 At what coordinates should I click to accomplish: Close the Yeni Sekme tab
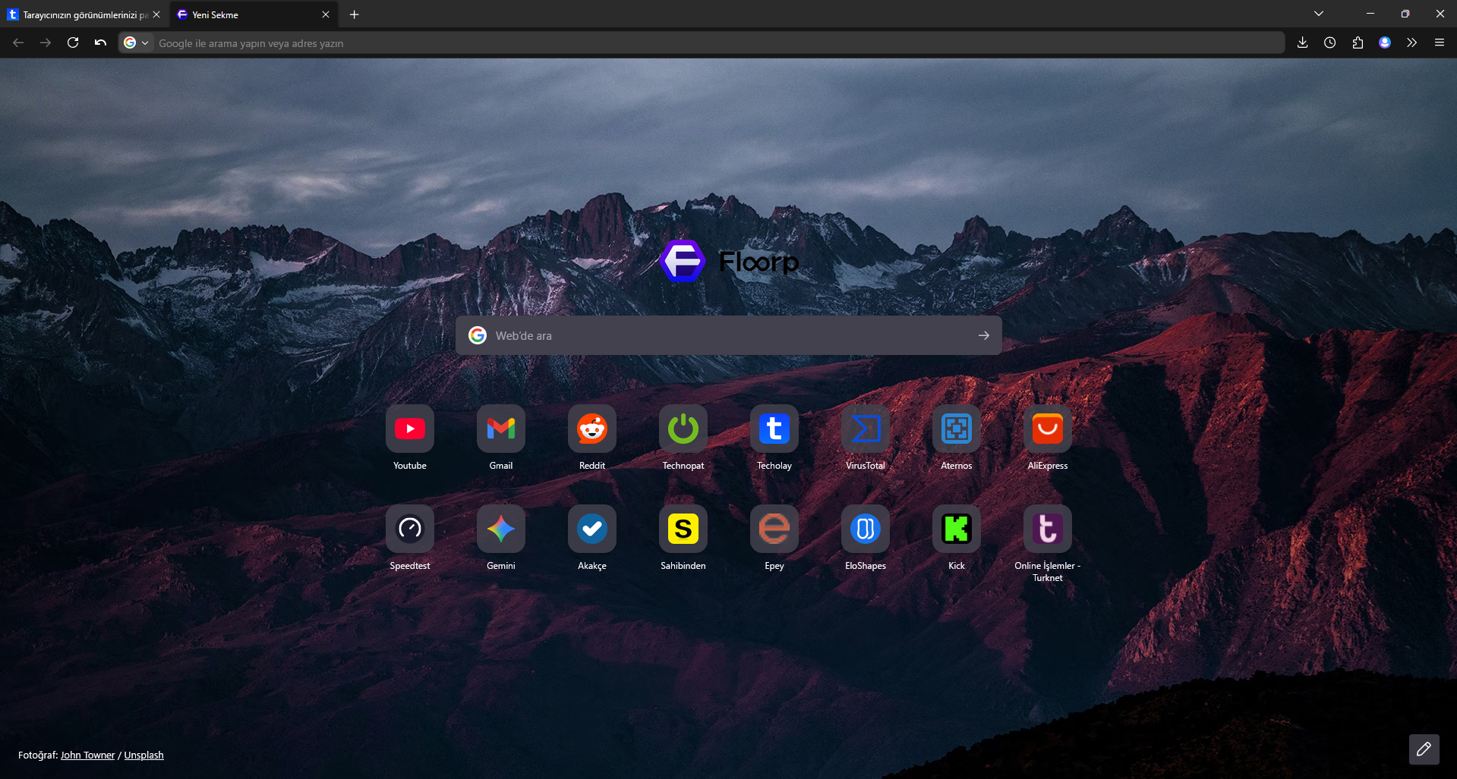pos(326,14)
